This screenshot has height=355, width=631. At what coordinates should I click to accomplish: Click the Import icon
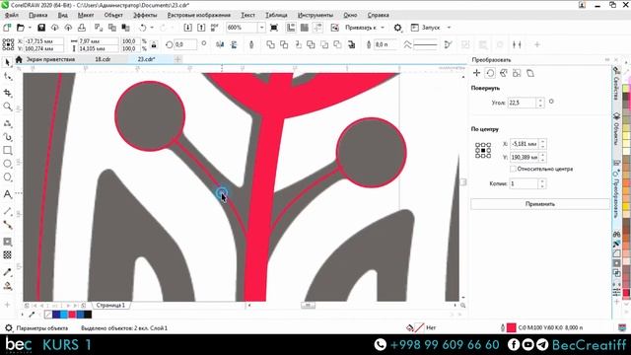tap(187, 28)
